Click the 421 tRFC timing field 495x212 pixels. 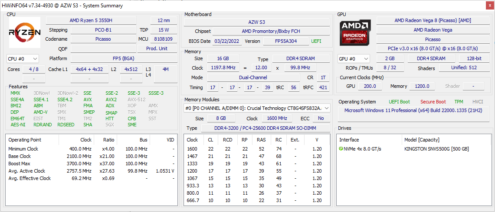point(323,87)
